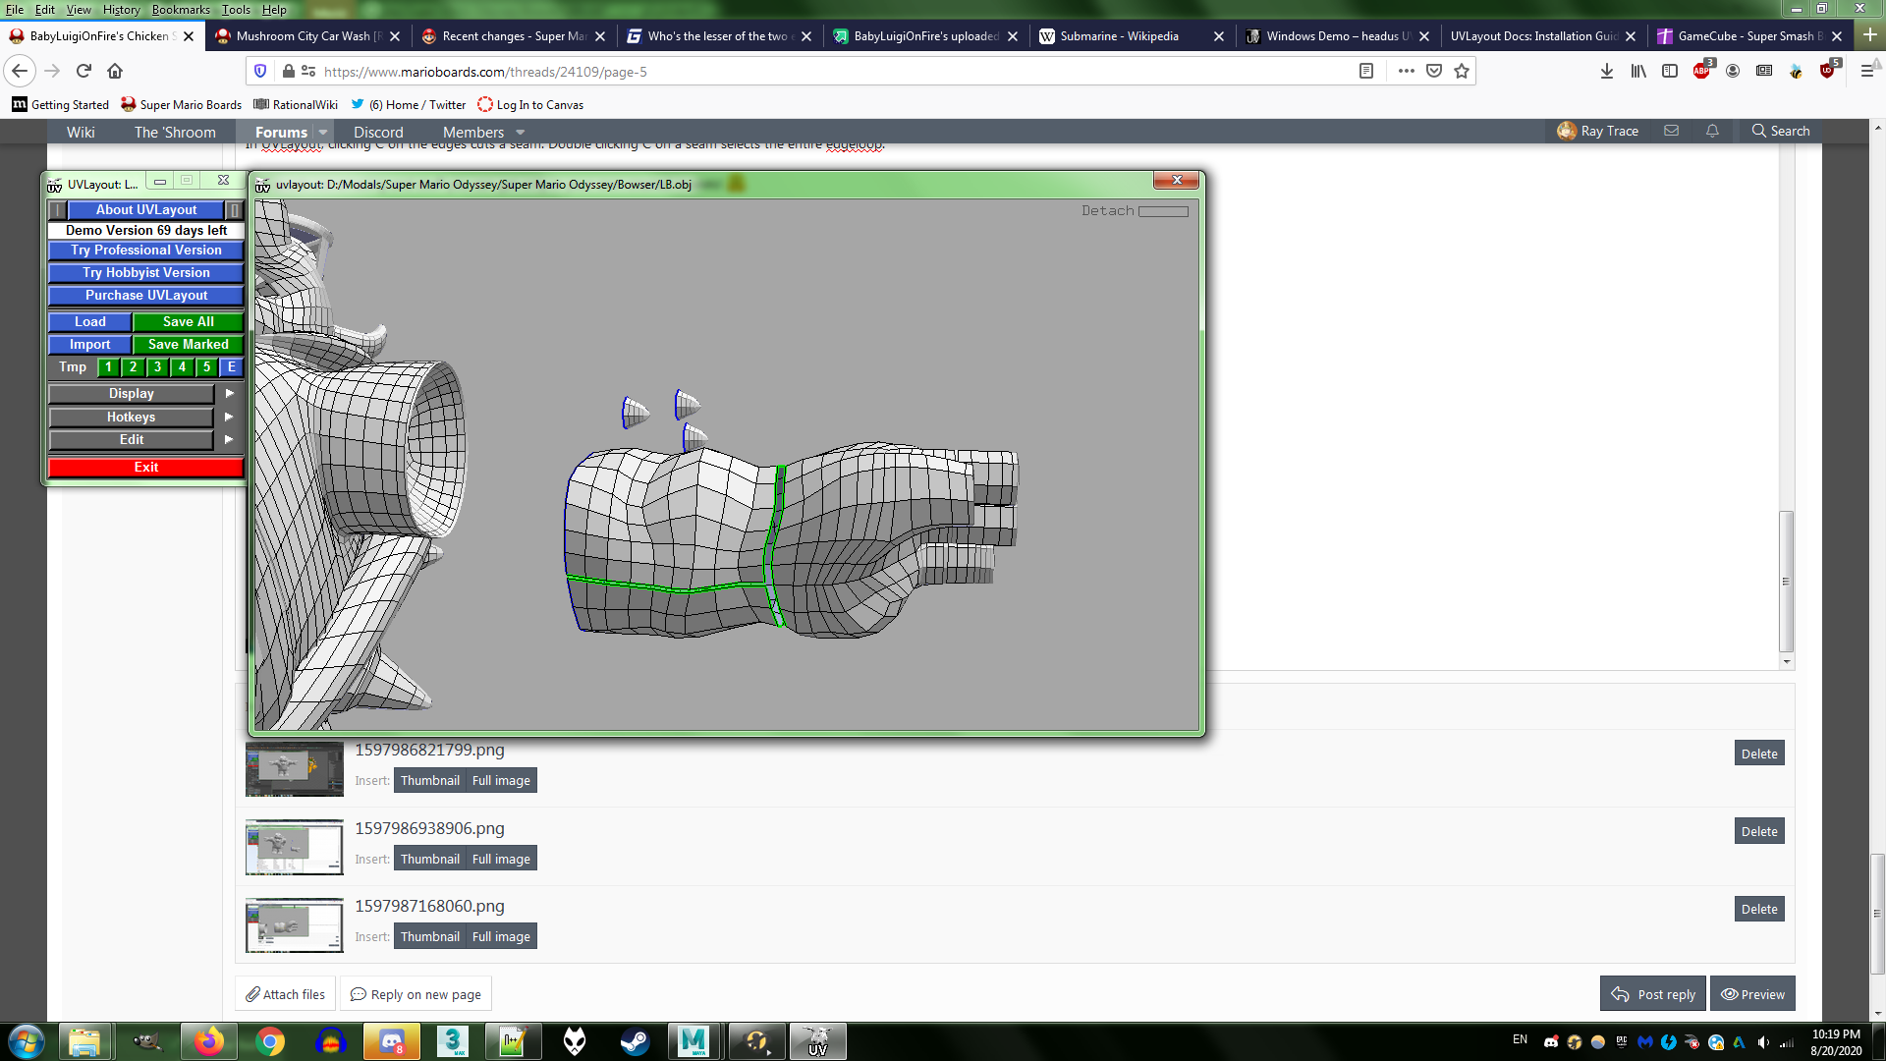The image size is (1886, 1061).
Task: Open the Firefox History menu
Action: coord(121,9)
